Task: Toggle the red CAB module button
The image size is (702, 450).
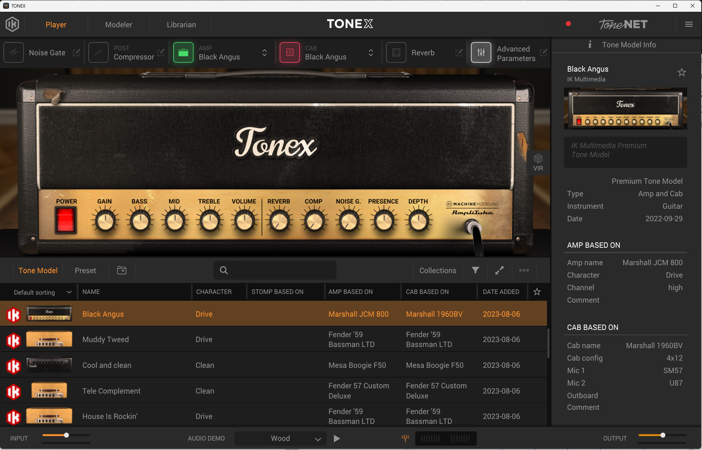Action: (x=290, y=53)
